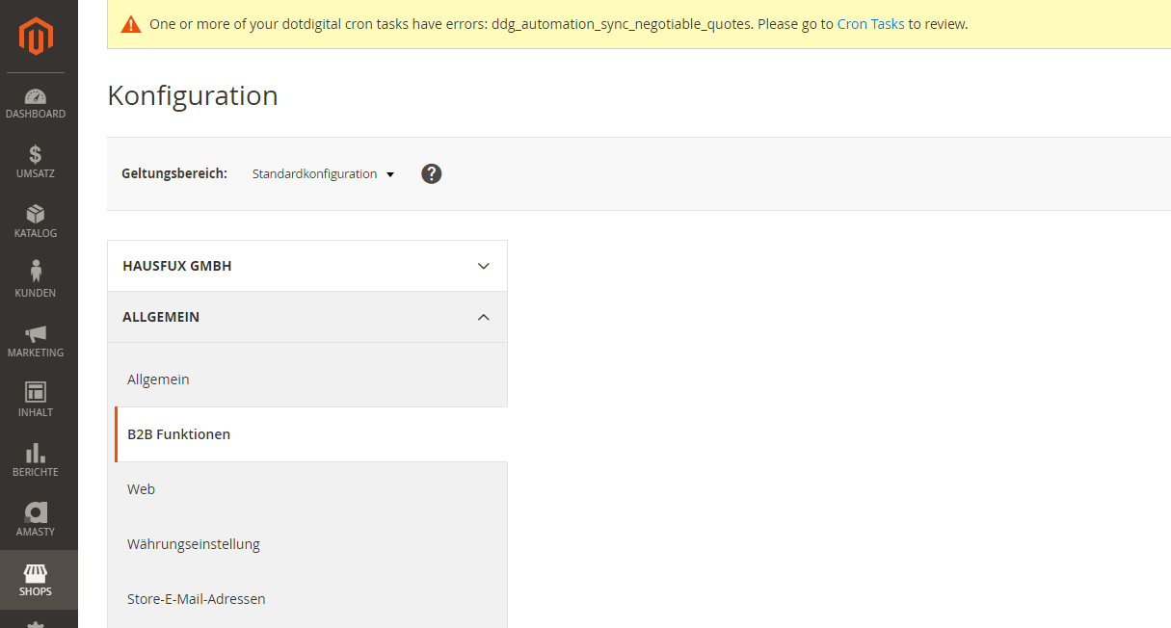The height and width of the screenshot is (628, 1171).
Task: Open Berichte from the sidebar
Action: pyautogui.click(x=36, y=461)
